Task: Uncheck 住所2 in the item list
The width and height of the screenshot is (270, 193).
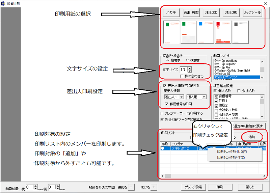Action: tap(216, 106)
